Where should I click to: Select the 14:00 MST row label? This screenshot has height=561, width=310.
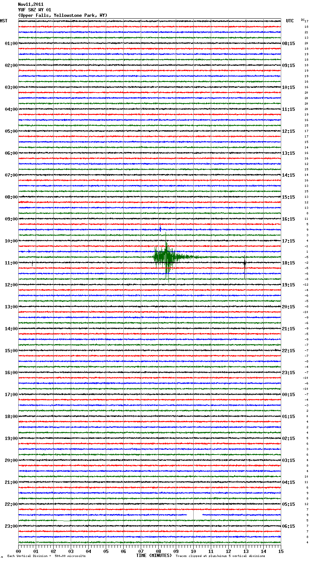tap(11, 329)
